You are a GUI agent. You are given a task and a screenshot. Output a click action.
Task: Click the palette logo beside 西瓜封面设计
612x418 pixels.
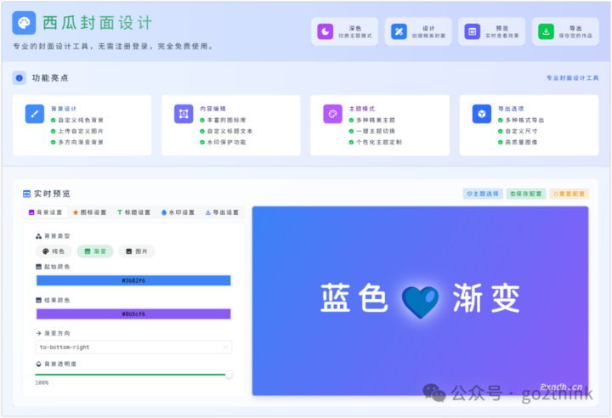pyautogui.click(x=24, y=23)
